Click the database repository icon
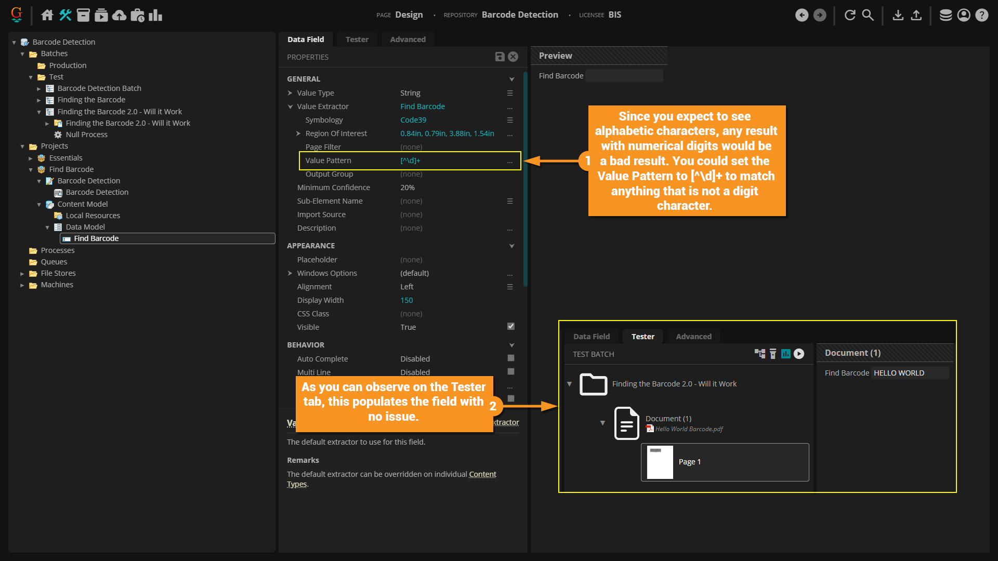998x561 pixels. click(x=946, y=15)
